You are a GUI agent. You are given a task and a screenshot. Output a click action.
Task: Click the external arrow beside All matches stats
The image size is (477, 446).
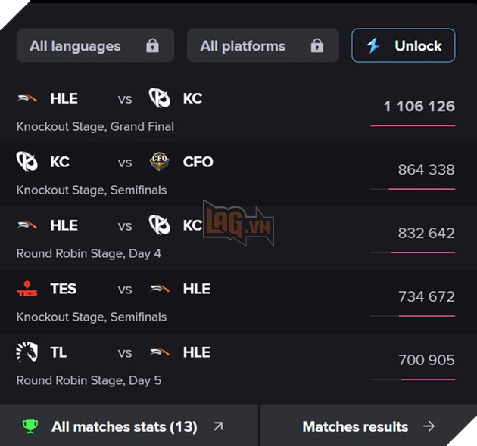point(219,426)
